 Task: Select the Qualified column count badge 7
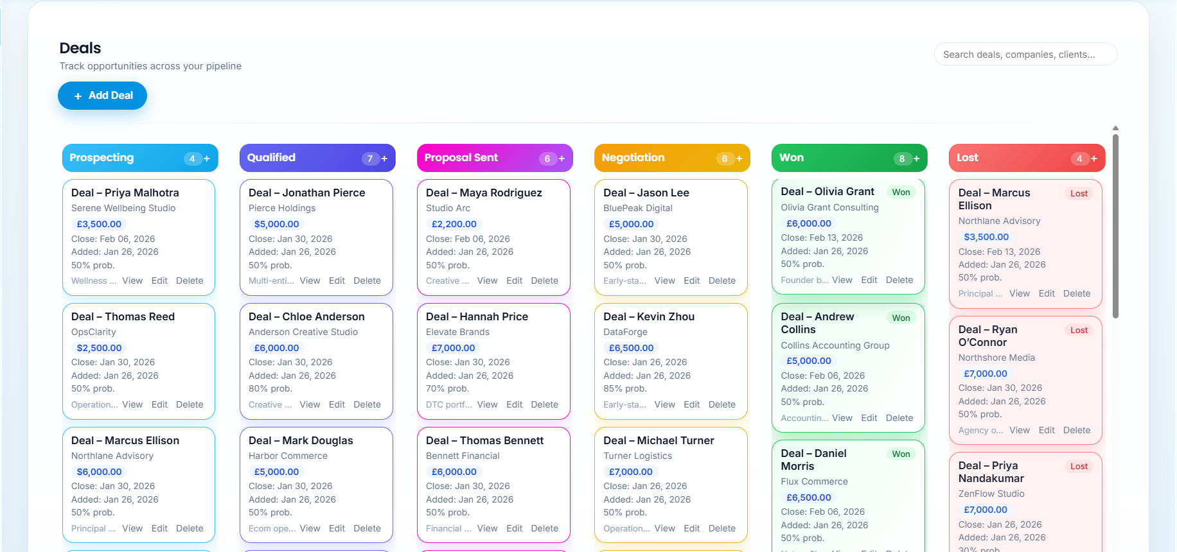coord(369,159)
